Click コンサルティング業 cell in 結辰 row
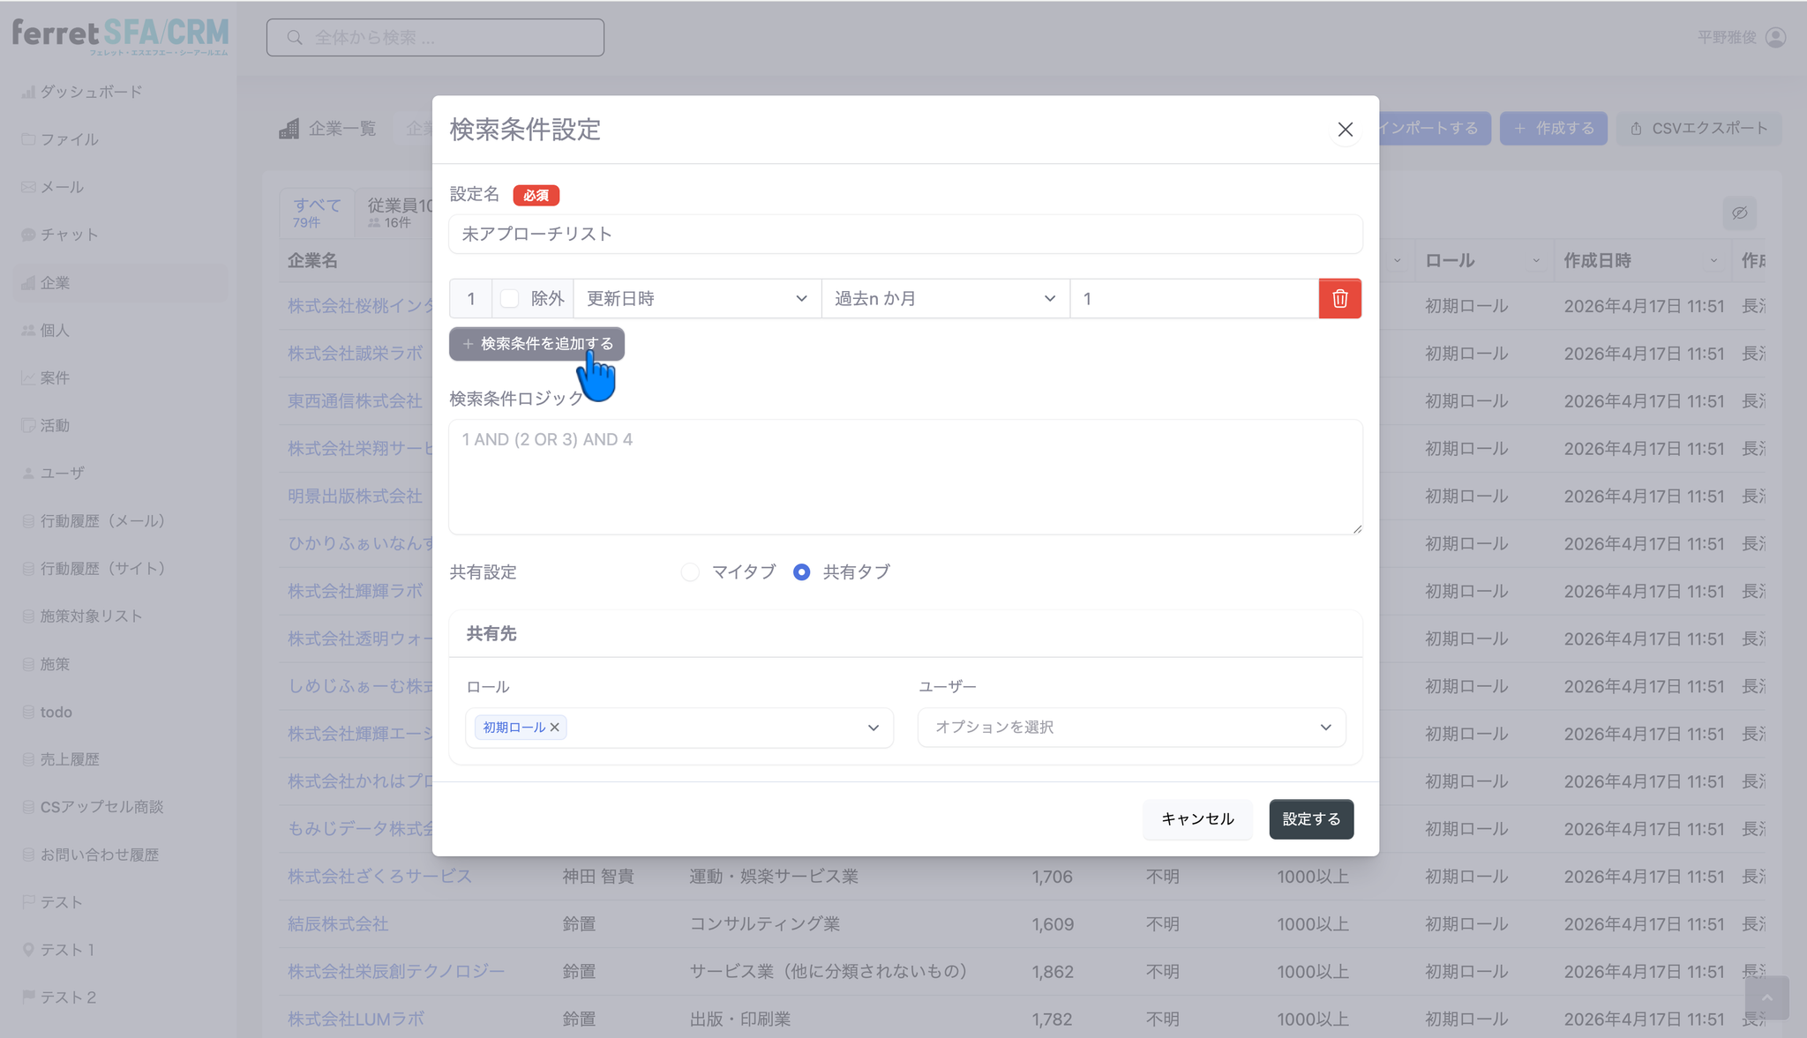Screen dimensions: 1807x1038 (x=764, y=924)
